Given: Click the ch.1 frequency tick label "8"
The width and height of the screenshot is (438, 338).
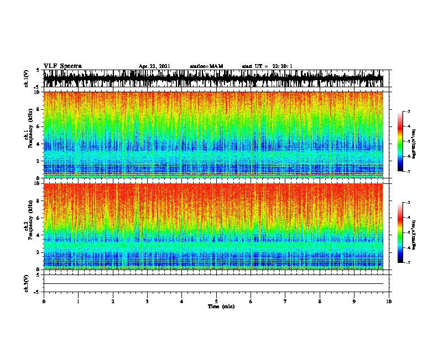Looking at the screenshot, I should [x=39, y=109].
